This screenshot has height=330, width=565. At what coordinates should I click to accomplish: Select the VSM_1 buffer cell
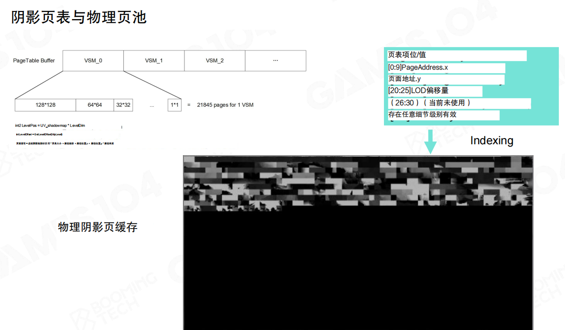click(154, 61)
